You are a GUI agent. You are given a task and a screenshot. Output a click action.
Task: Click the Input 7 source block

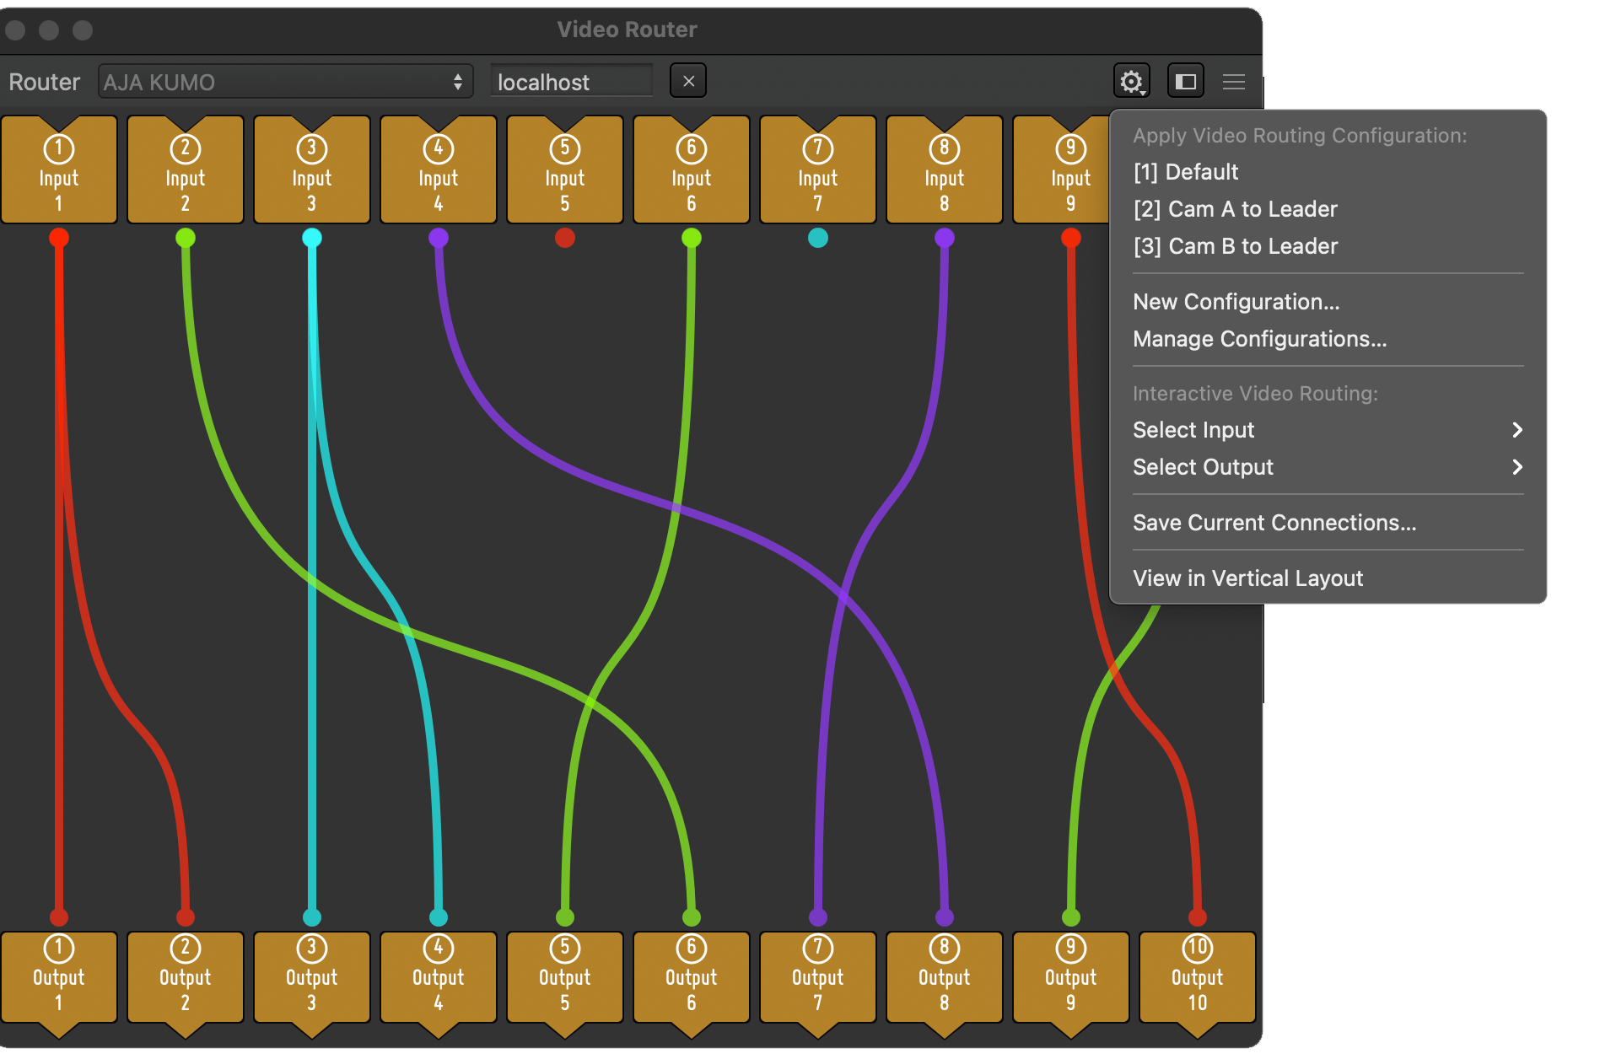(818, 173)
